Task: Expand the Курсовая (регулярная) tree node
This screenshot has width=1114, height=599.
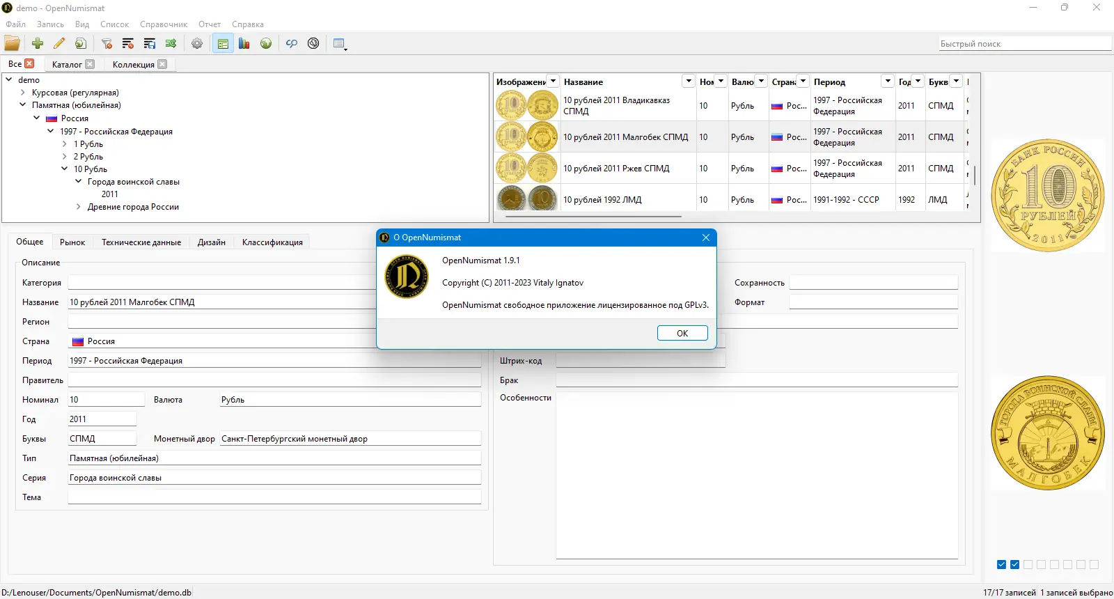Action: [x=23, y=93]
